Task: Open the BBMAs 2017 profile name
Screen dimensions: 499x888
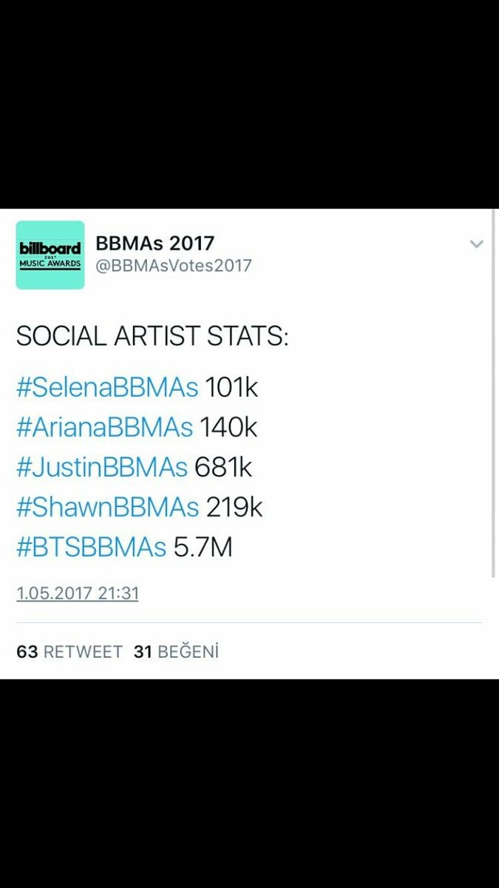Action: (155, 242)
